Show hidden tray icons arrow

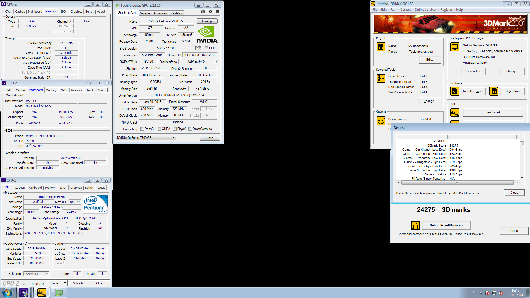481,293
